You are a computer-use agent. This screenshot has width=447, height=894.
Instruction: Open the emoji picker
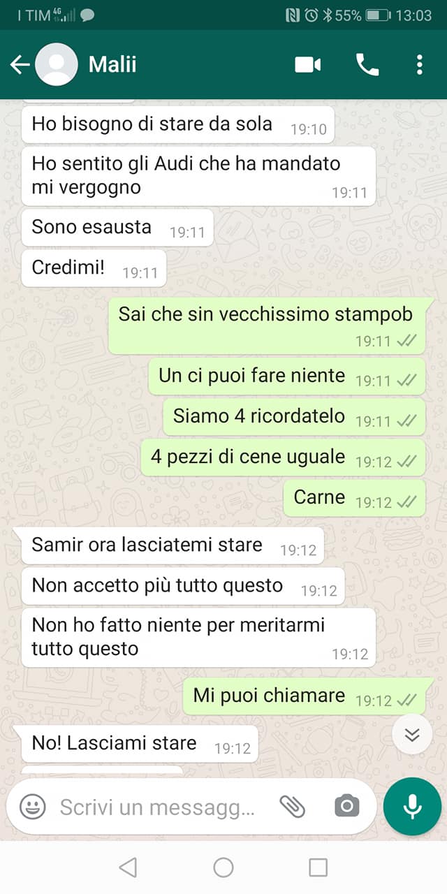[32, 807]
